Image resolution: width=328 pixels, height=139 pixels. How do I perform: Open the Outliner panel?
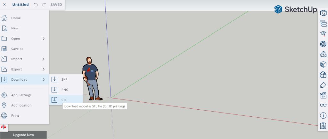tap(323, 23)
